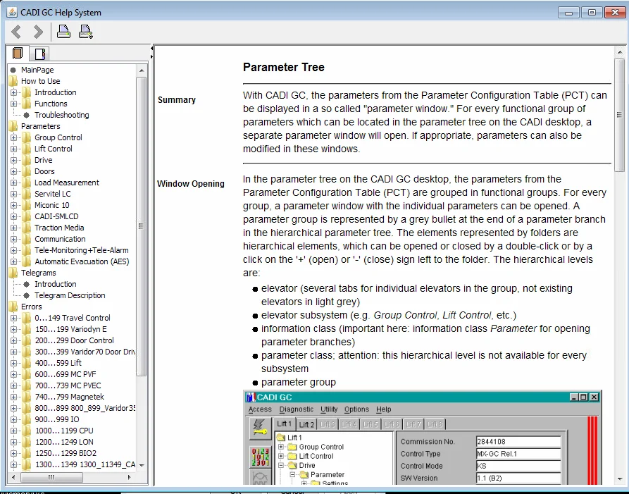Click the tree panel horizontal scrollbar thumb
Image resolution: width=629 pixels, height=494 pixels.
pos(51,477)
